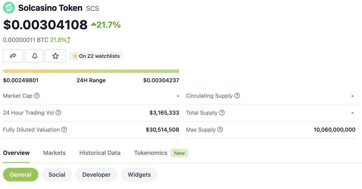
Task: Click the 10,060,000,000 max supply value
Action: (335, 130)
